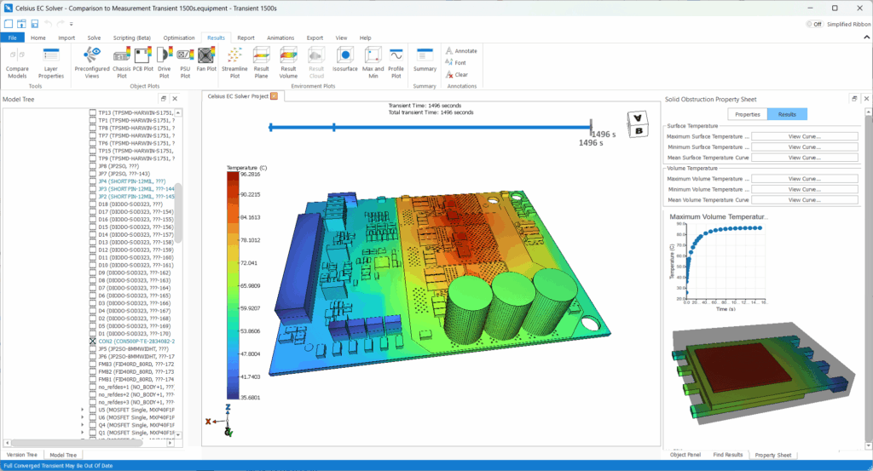The image size is (873, 471).
Task: Toggle the Simplified Ribbon switch
Action: [x=814, y=24]
